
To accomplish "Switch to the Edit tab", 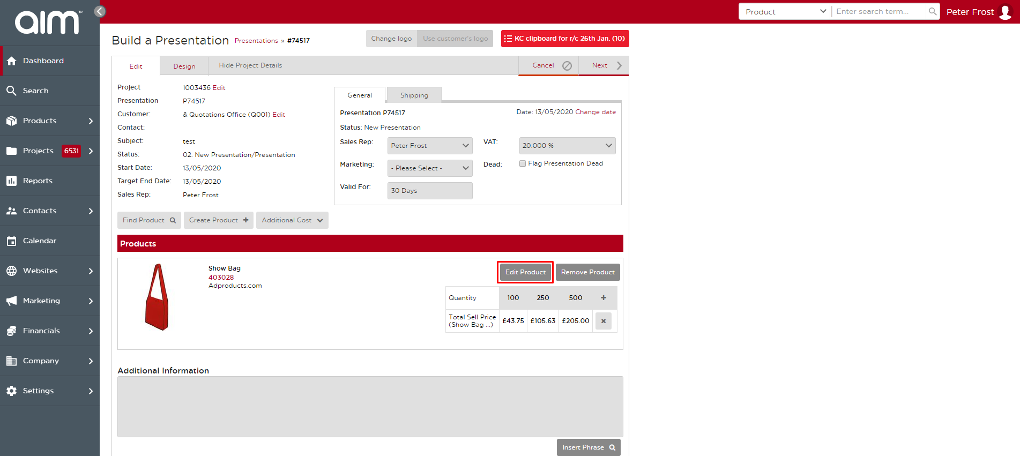I will [136, 66].
